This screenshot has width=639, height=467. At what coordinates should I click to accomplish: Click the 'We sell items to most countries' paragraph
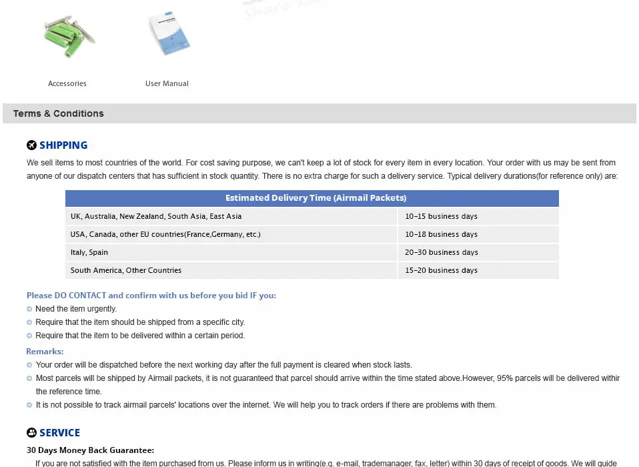[x=322, y=169]
